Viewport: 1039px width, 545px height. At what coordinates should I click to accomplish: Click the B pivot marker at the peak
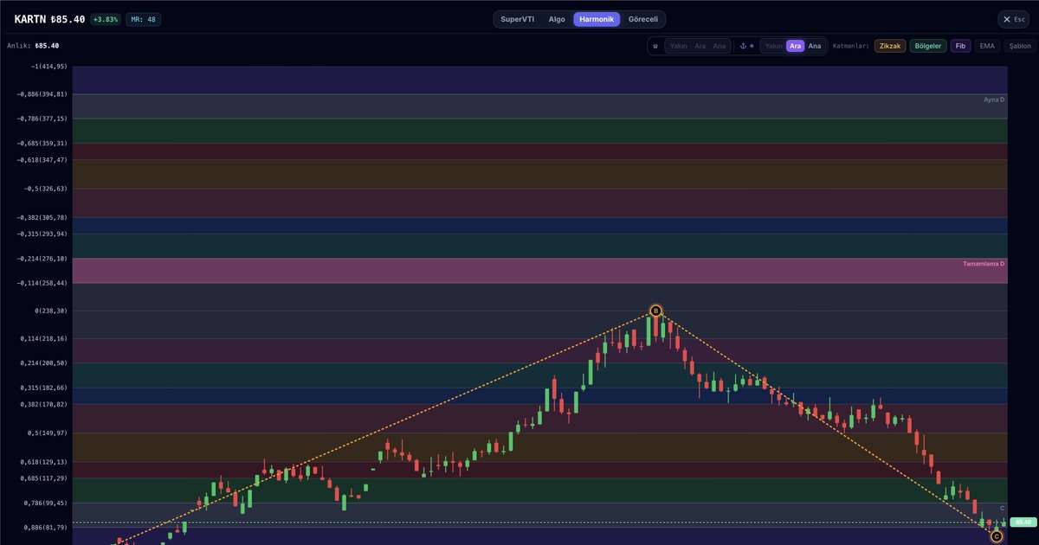(655, 311)
